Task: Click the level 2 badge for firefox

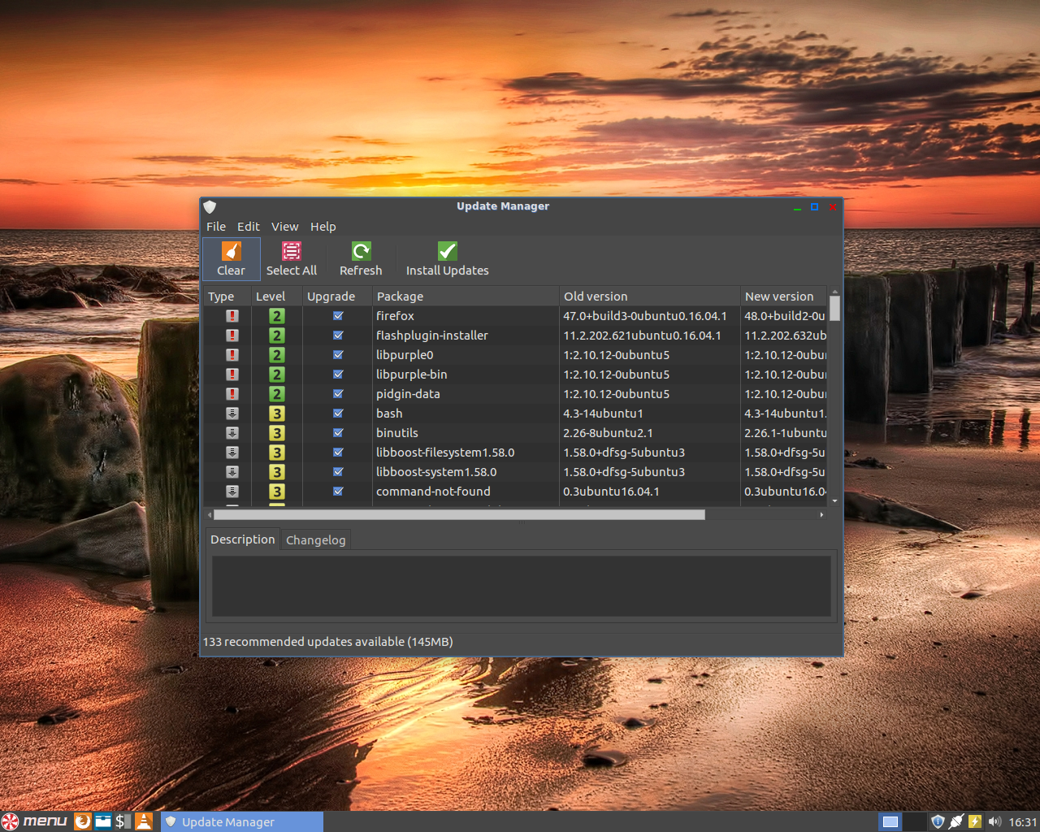Action: 277,316
